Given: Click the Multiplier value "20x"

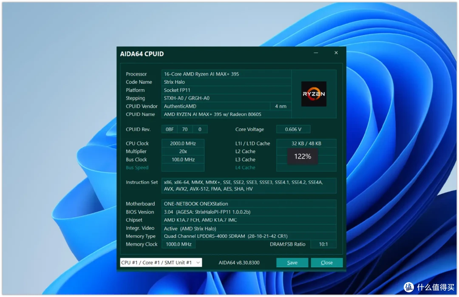Looking at the screenshot, I should (183, 151).
